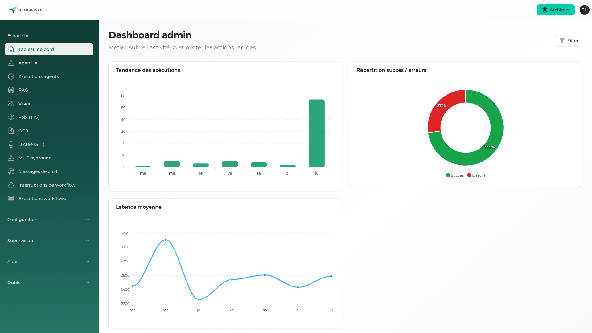Click the RAG database icon
The height and width of the screenshot is (333, 592).
pyautogui.click(x=11, y=90)
